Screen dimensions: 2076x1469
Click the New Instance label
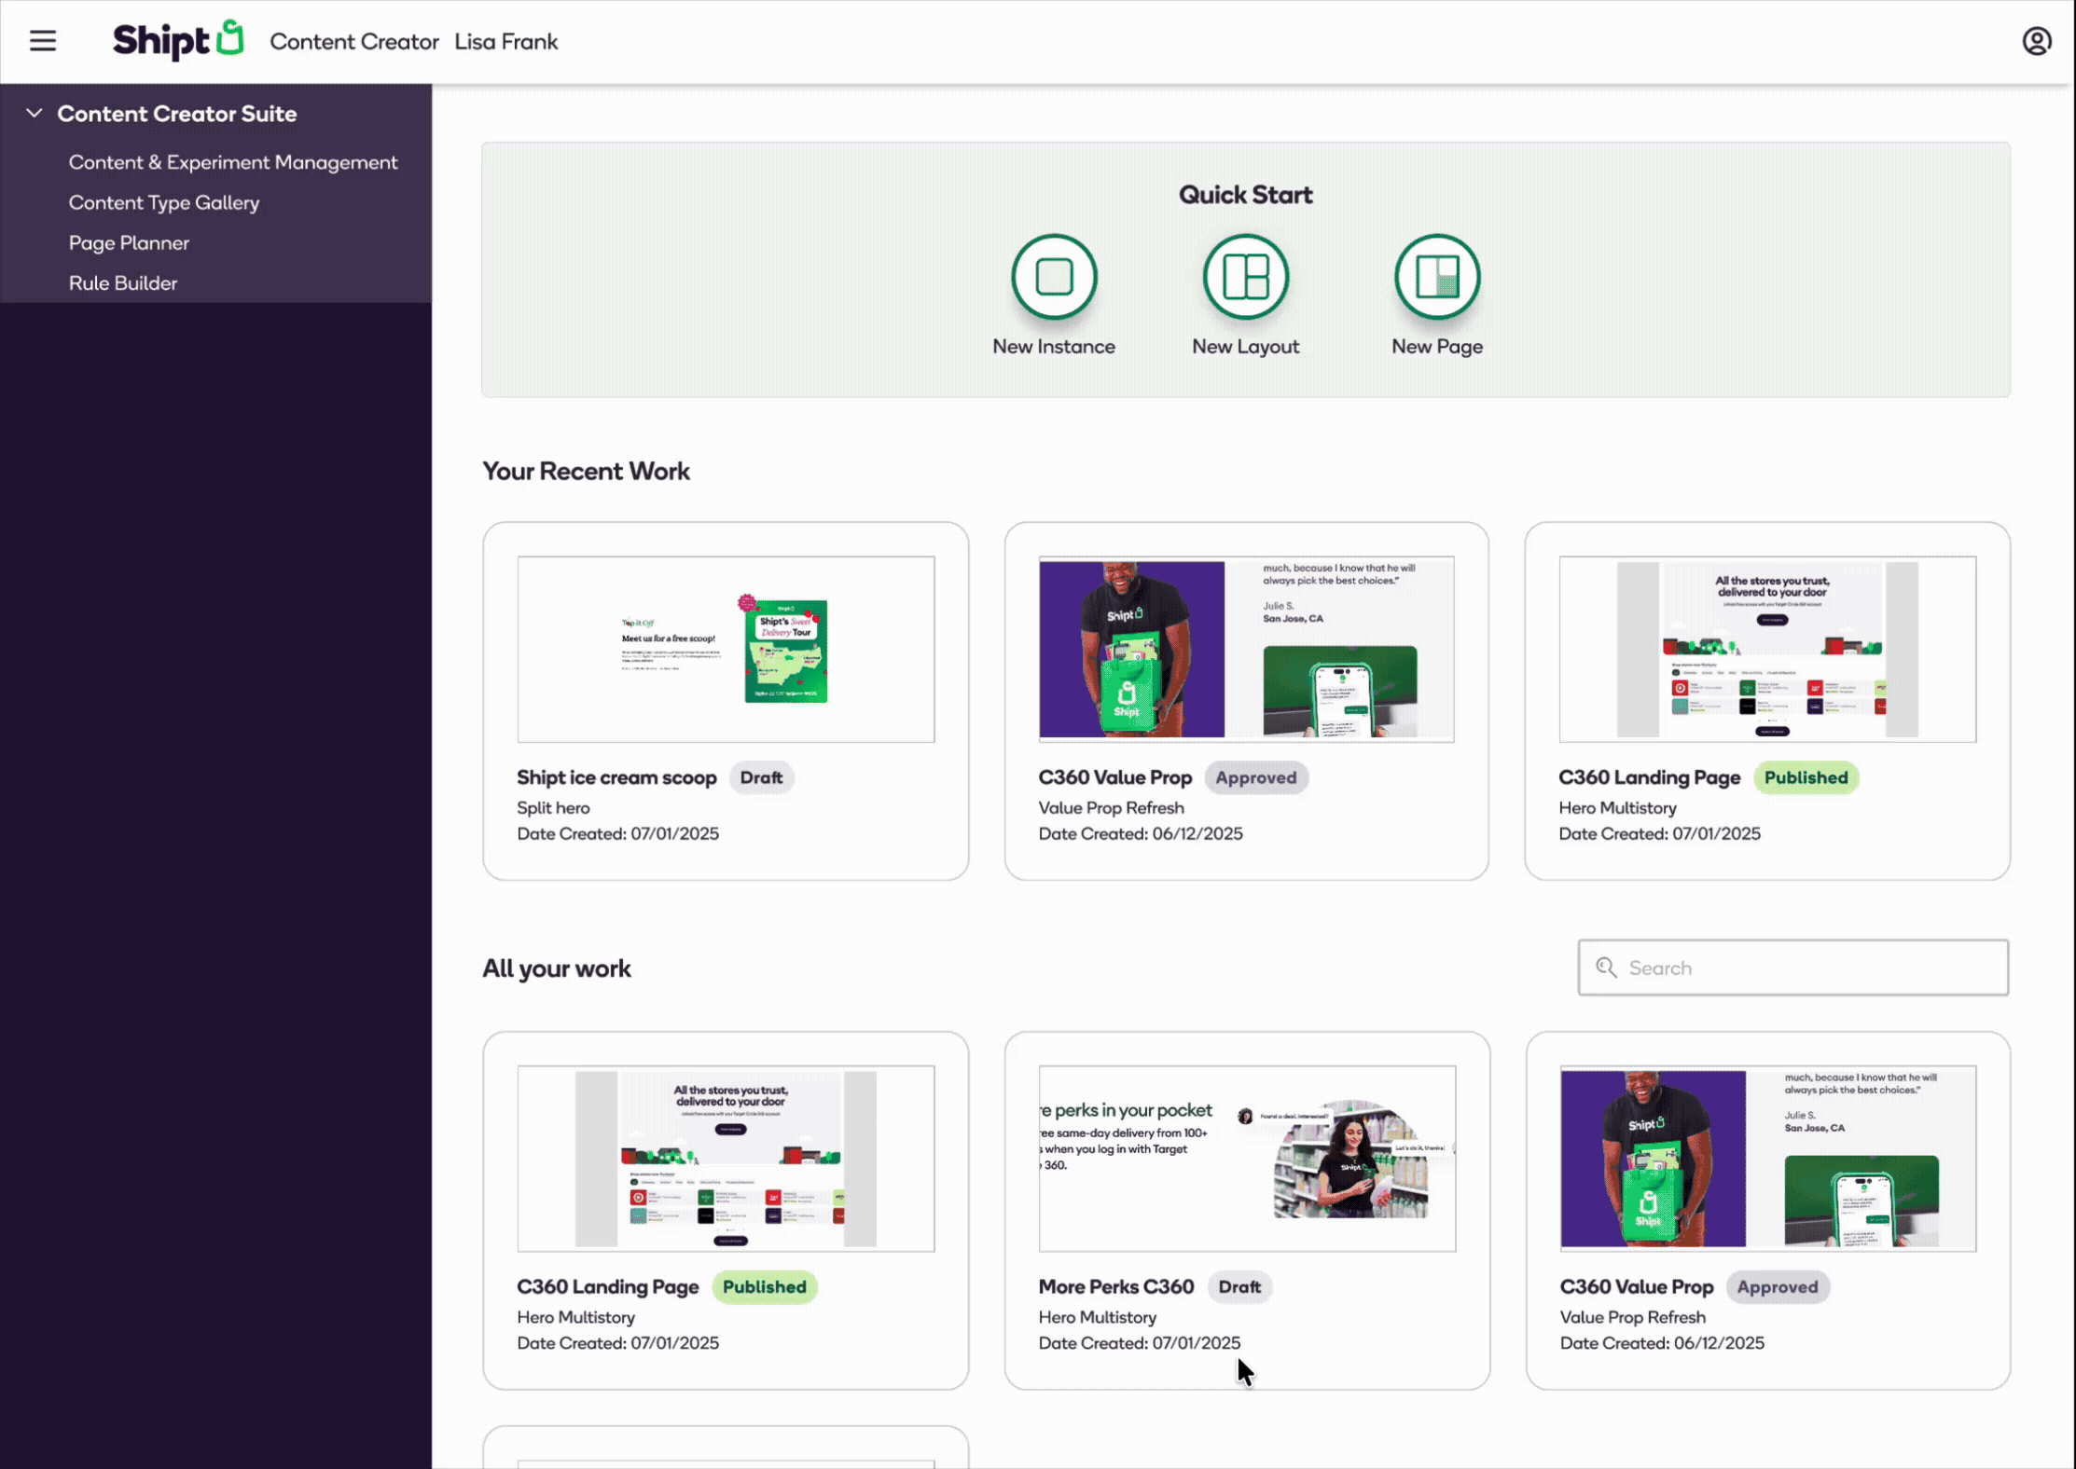[1054, 346]
